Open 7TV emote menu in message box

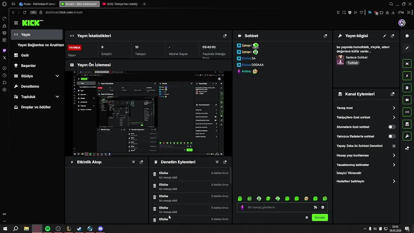click(x=315, y=207)
